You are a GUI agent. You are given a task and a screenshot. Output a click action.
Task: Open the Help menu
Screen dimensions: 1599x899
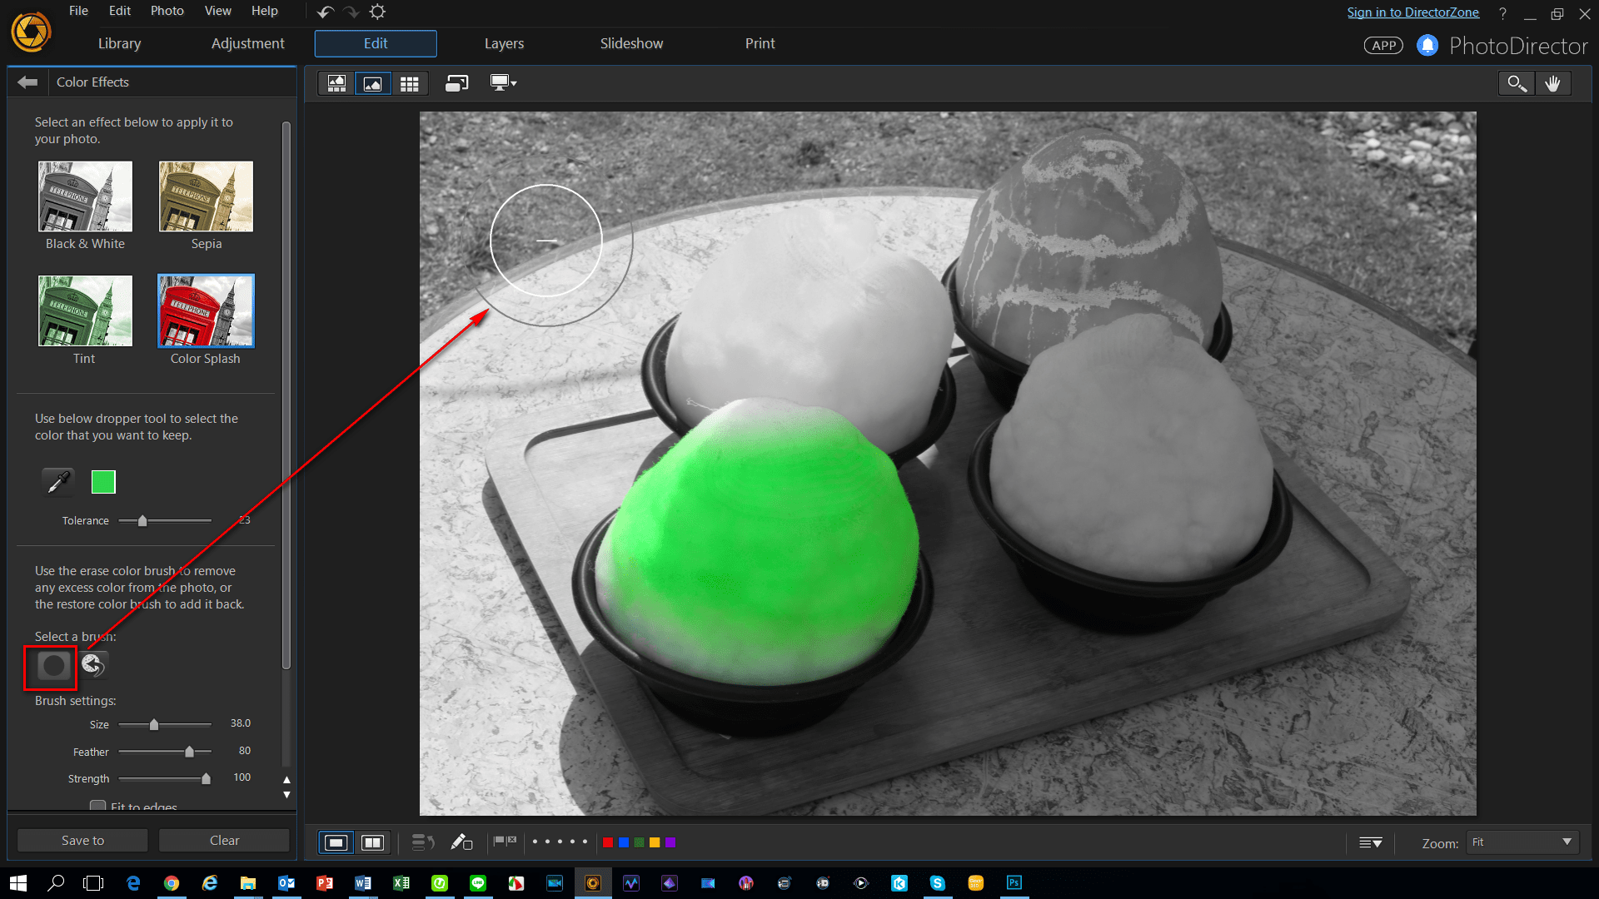pos(265,11)
